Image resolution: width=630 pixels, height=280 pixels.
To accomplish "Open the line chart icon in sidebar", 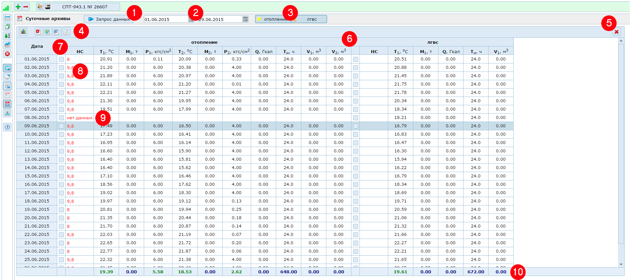I will tap(7, 45).
